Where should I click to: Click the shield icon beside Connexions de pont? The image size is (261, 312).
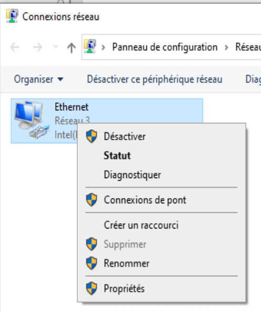click(92, 200)
